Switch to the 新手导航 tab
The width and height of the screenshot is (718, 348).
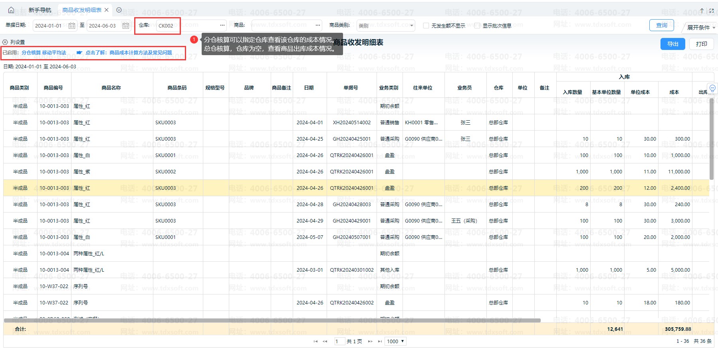[40, 10]
